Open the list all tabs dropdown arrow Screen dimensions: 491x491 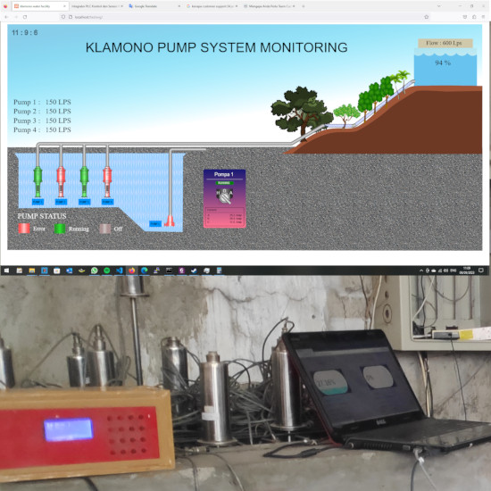[438, 6]
